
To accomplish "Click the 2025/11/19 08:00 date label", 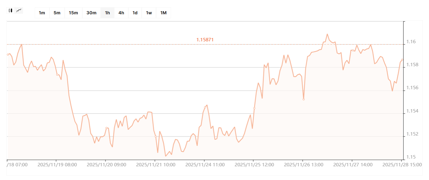I will click(x=57, y=165).
